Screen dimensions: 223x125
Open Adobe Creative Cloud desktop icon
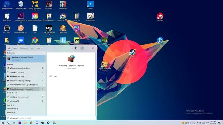[x=35, y=17]
